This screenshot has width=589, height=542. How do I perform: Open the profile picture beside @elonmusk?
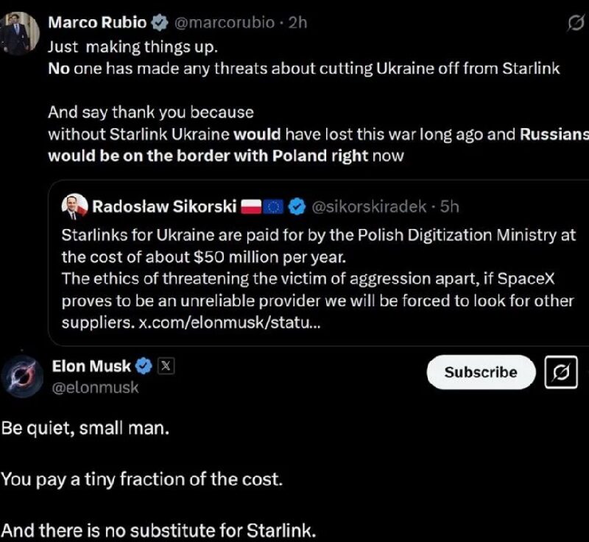pos(23,377)
